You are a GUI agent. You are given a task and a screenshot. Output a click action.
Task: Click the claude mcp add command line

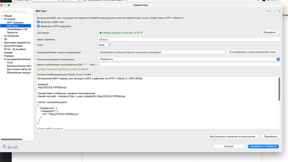(81, 96)
